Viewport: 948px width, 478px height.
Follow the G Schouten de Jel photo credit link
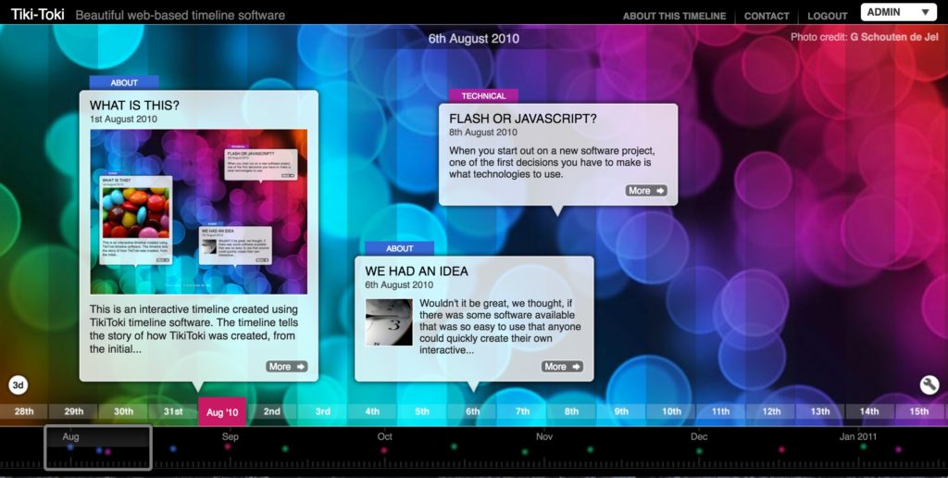[x=894, y=37]
